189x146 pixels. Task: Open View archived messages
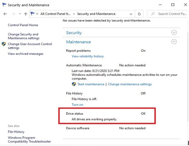(25, 54)
